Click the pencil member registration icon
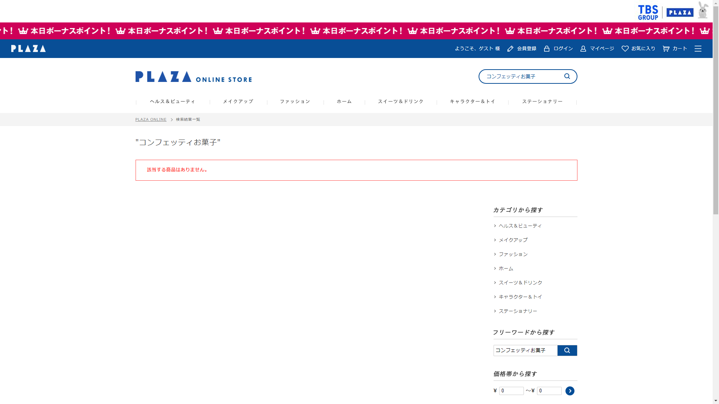 510,49
